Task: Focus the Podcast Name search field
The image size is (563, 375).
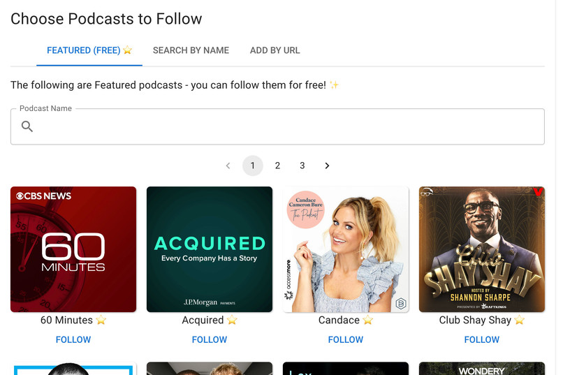Action: point(277,126)
